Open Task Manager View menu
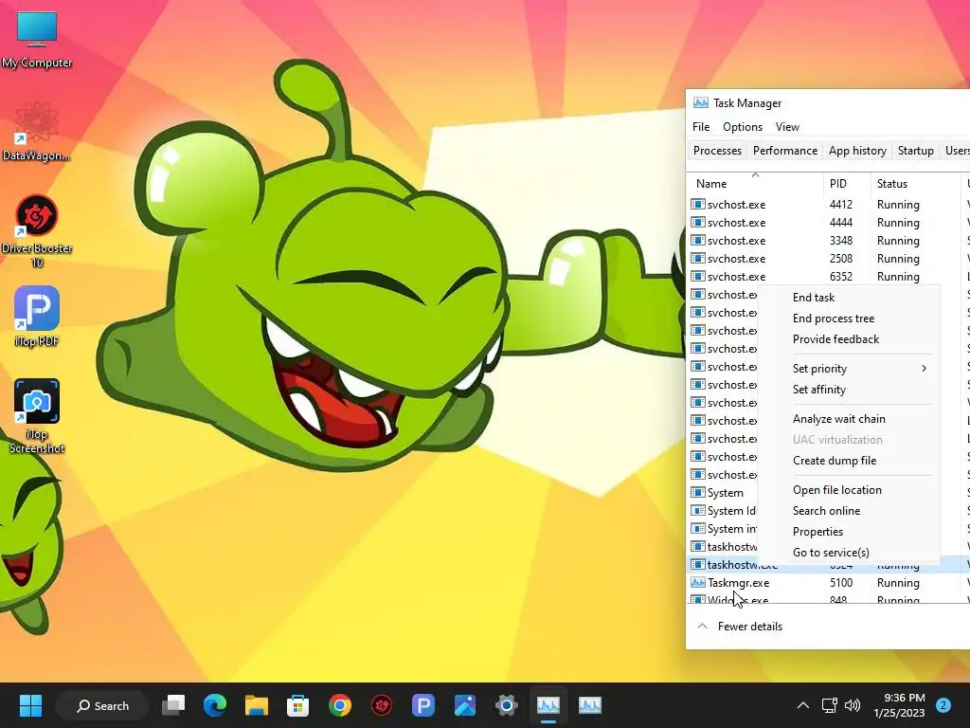The width and height of the screenshot is (970, 728). 787,127
